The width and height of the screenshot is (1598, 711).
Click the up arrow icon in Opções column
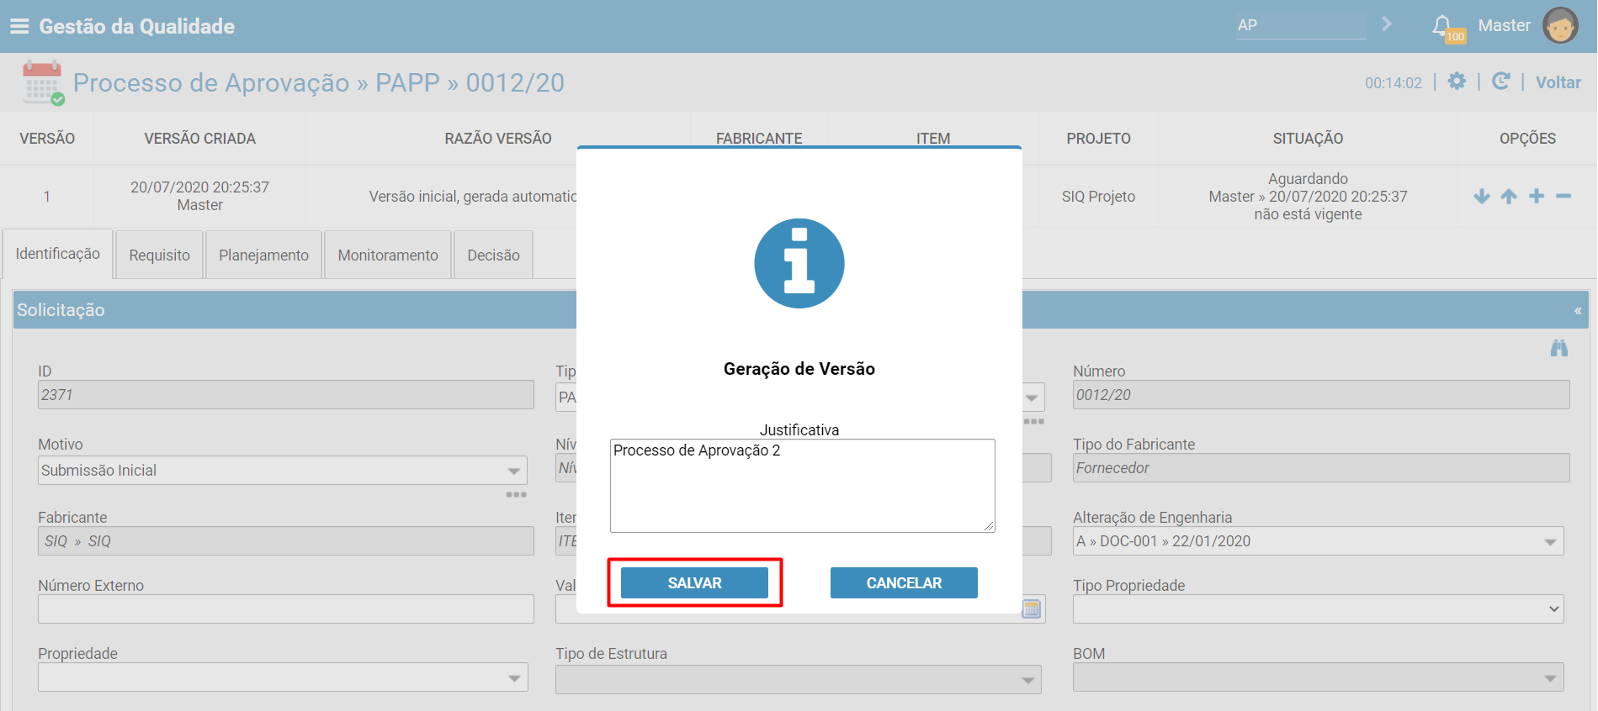1509,196
